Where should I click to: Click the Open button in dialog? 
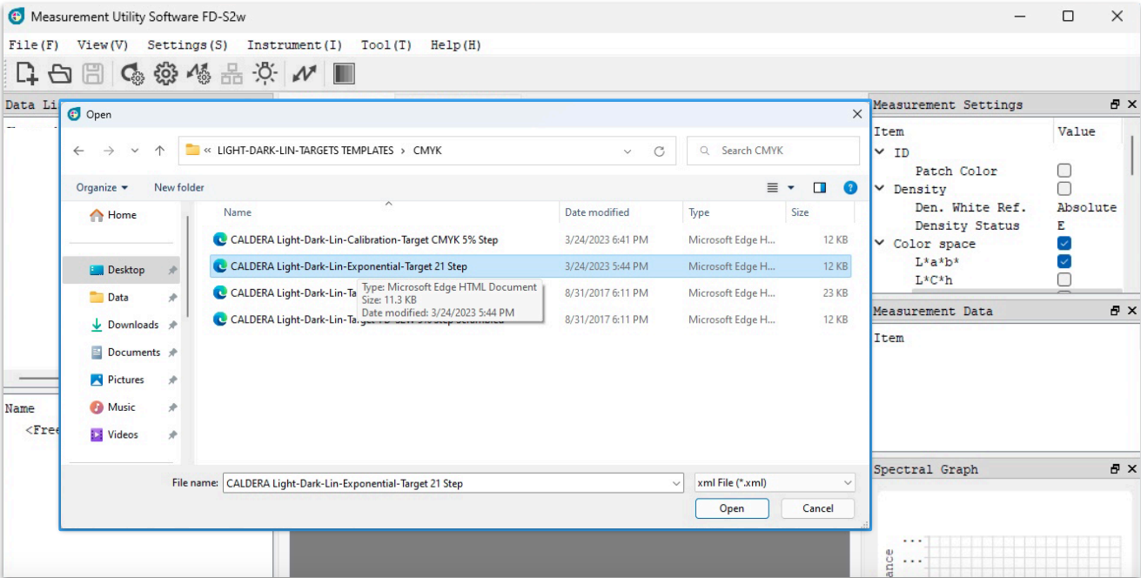pos(731,508)
